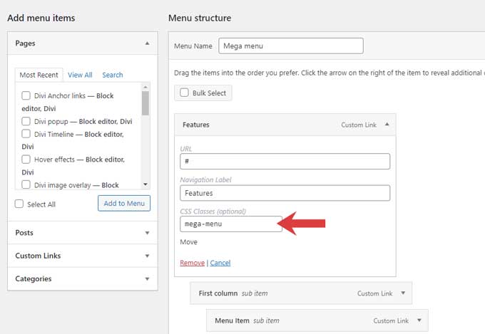Check the Divi Anchor links page
Image resolution: width=485 pixels, height=334 pixels.
pos(26,96)
